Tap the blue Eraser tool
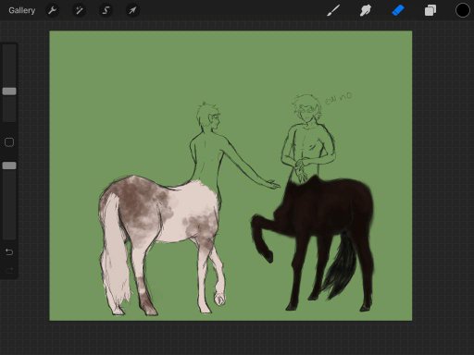The width and height of the screenshot is (474, 355). 398,10
